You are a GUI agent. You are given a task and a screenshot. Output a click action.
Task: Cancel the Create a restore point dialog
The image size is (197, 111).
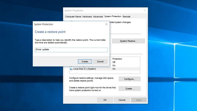[100, 61]
